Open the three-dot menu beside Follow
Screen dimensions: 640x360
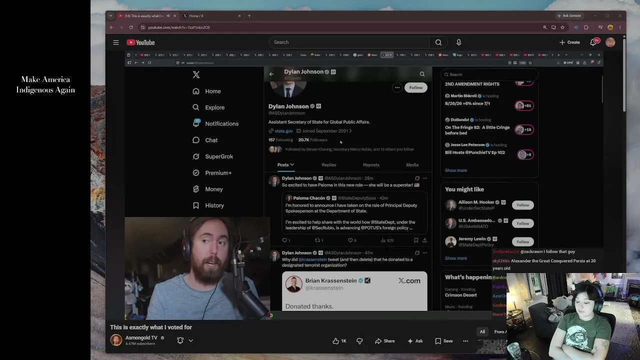[x=397, y=87]
